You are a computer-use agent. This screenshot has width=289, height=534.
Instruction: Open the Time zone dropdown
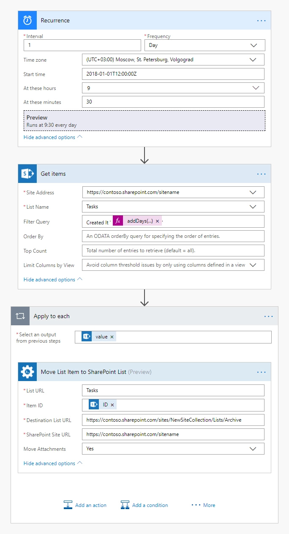[x=173, y=60]
